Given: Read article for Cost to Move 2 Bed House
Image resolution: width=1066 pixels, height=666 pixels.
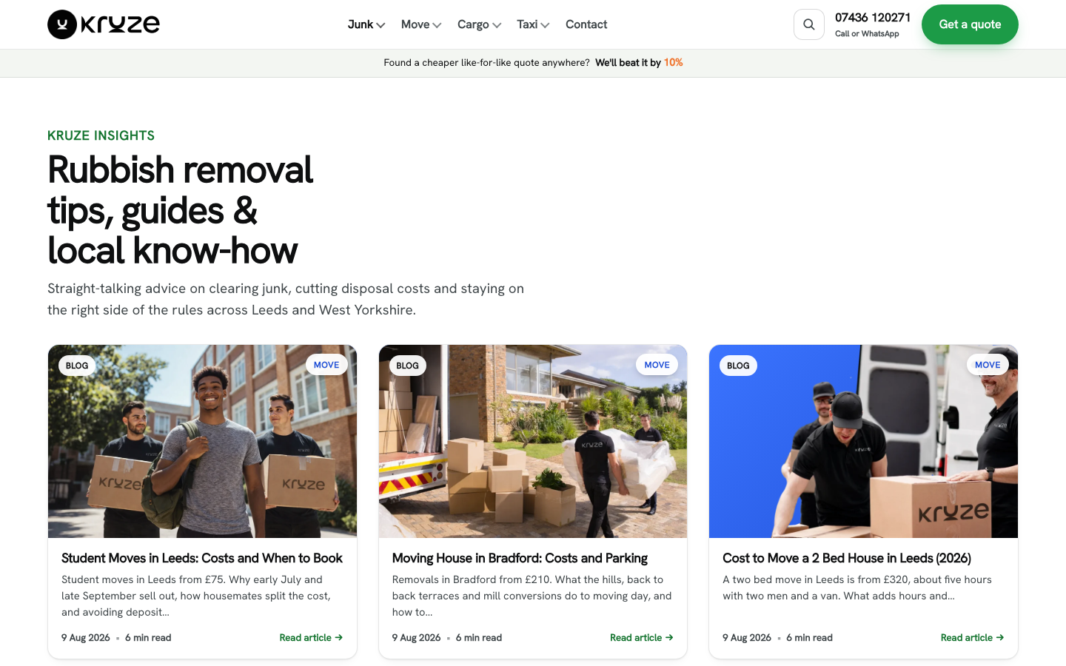Looking at the screenshot, I should point(972,638).
